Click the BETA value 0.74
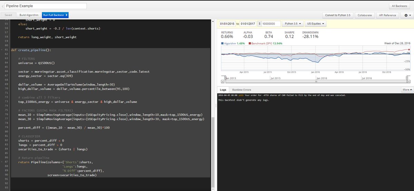414x191 pixels. pyautogui.click(x=269, y=36)
